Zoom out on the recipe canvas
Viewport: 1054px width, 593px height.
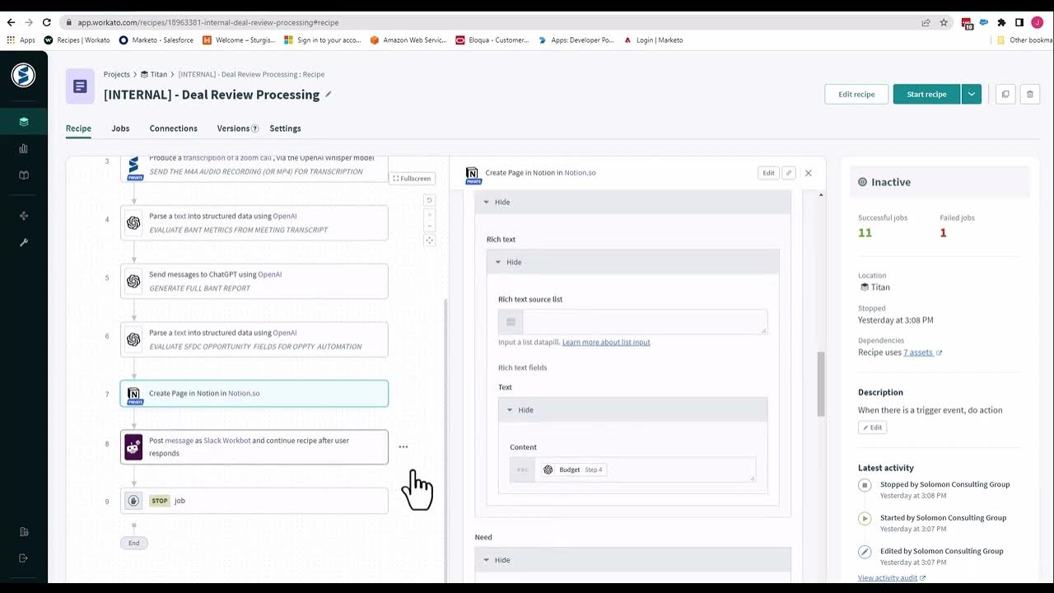[x=429, y=226]
